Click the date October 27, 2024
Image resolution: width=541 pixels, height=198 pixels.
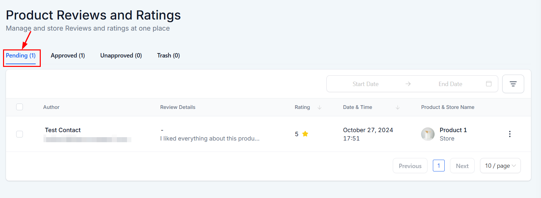pyautogui.click(x=368, y=130)
